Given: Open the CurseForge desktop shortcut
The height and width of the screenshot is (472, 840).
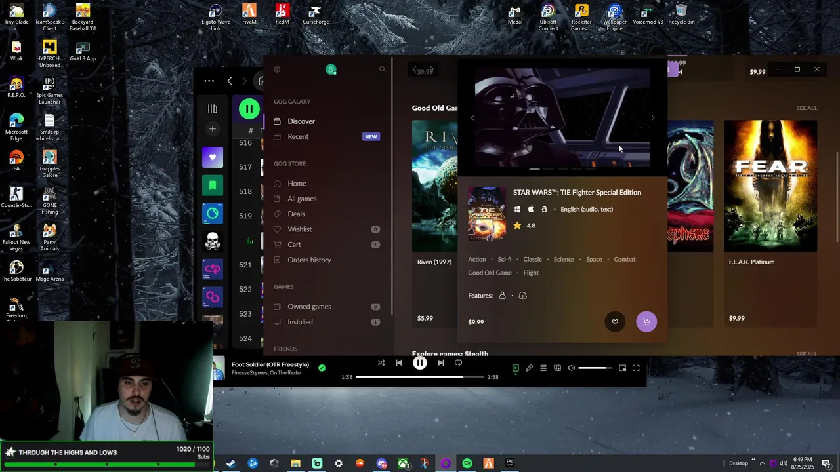Looking at the screenshot, I should (316, 15).
